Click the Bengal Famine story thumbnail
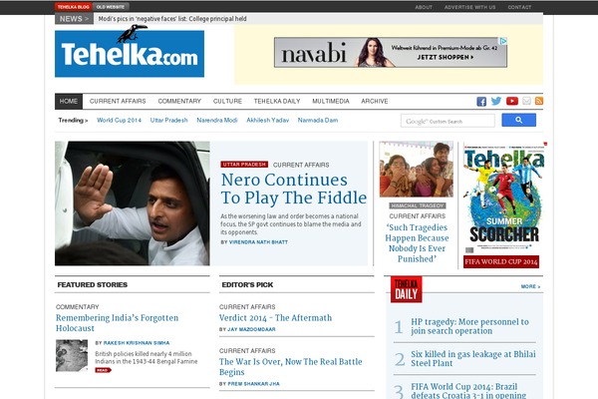The width and height of the screenshot is (598, 399). click(x=72, y=355)
